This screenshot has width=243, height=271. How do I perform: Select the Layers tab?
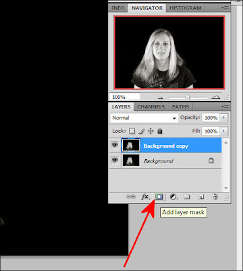coord(121,107)
